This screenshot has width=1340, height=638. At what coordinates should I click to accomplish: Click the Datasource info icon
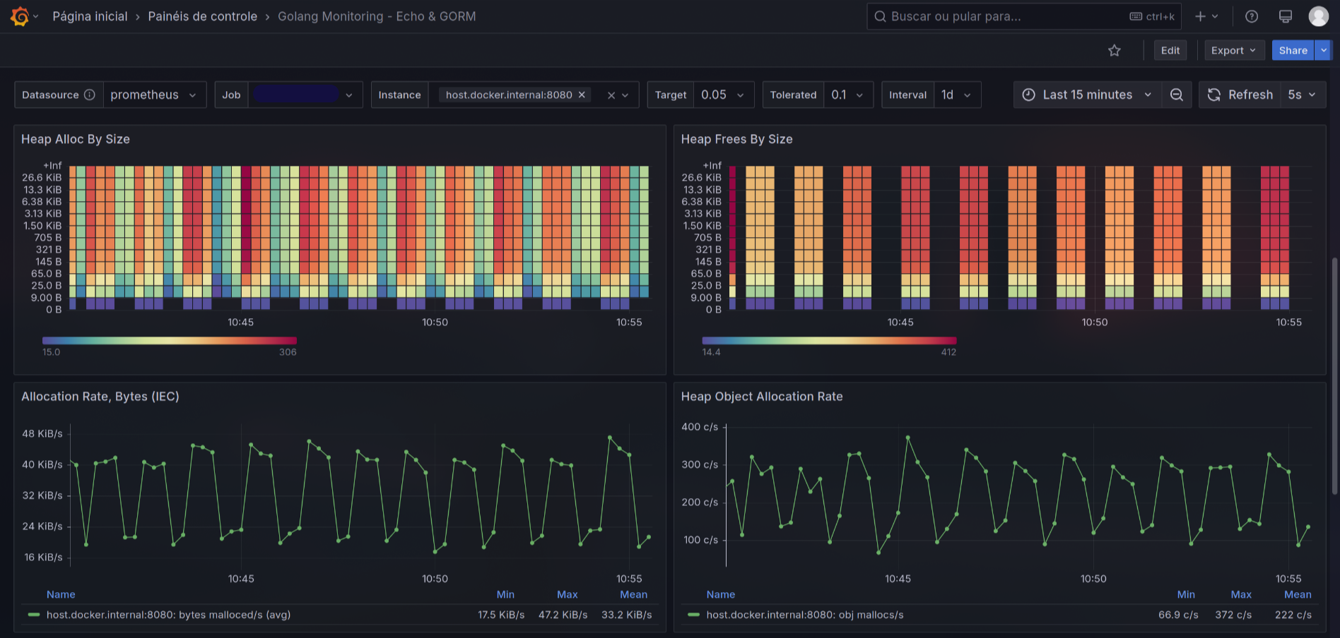[90, 95]
